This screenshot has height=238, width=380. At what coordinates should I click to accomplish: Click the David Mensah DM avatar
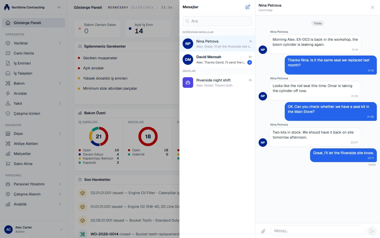(188, 59)
